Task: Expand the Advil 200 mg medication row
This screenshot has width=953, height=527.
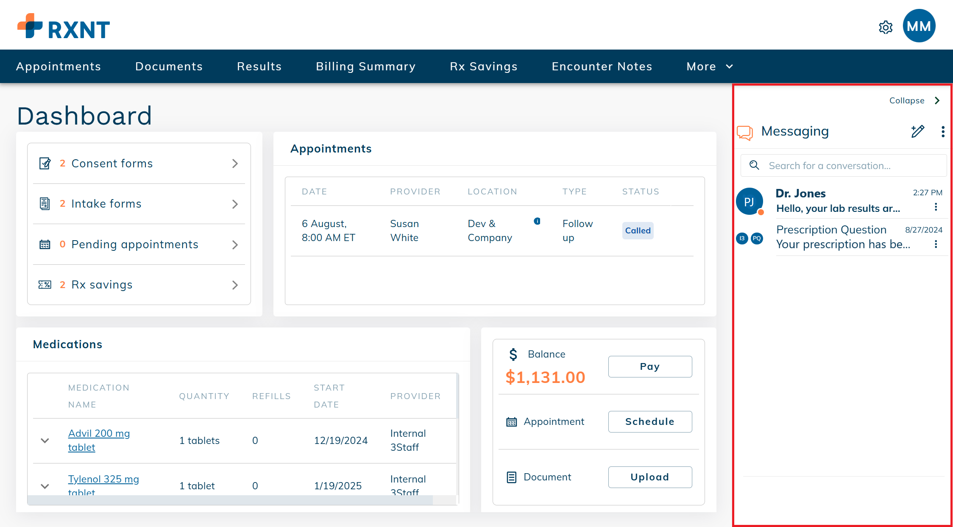Action: tap(45, 441)
